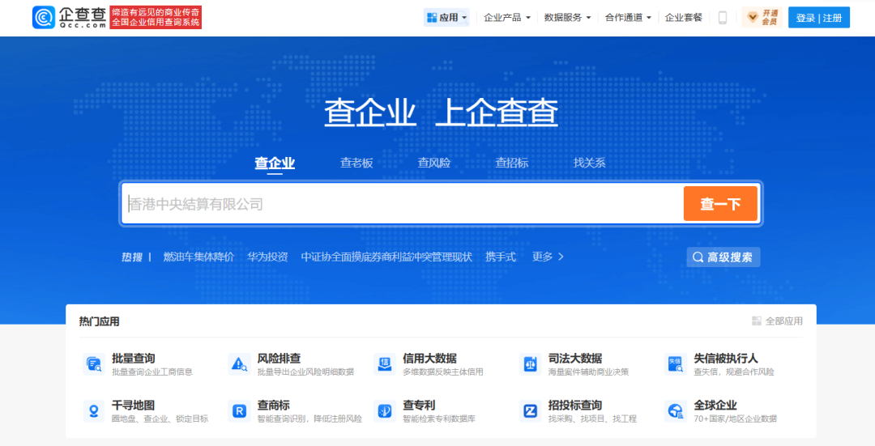
Task: Switch to the 查招标 tab
Action: 512,163
